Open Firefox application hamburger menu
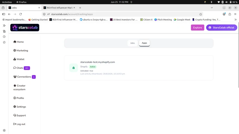The width and height of the screenshot is (239, 134). pyautogui.click(x=235, y=14)
